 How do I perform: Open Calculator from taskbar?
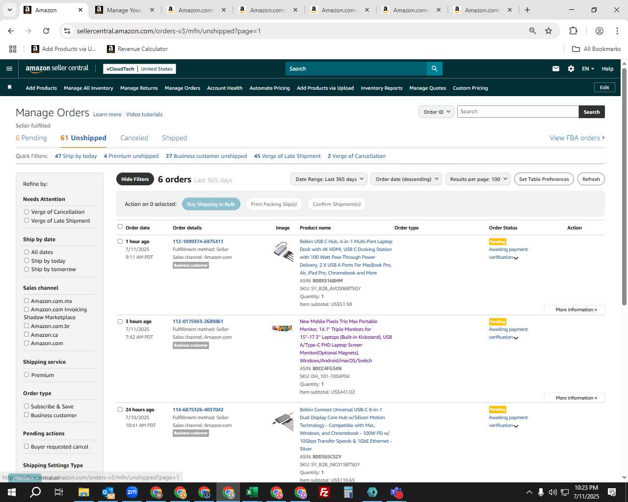(x=348, y=492)
